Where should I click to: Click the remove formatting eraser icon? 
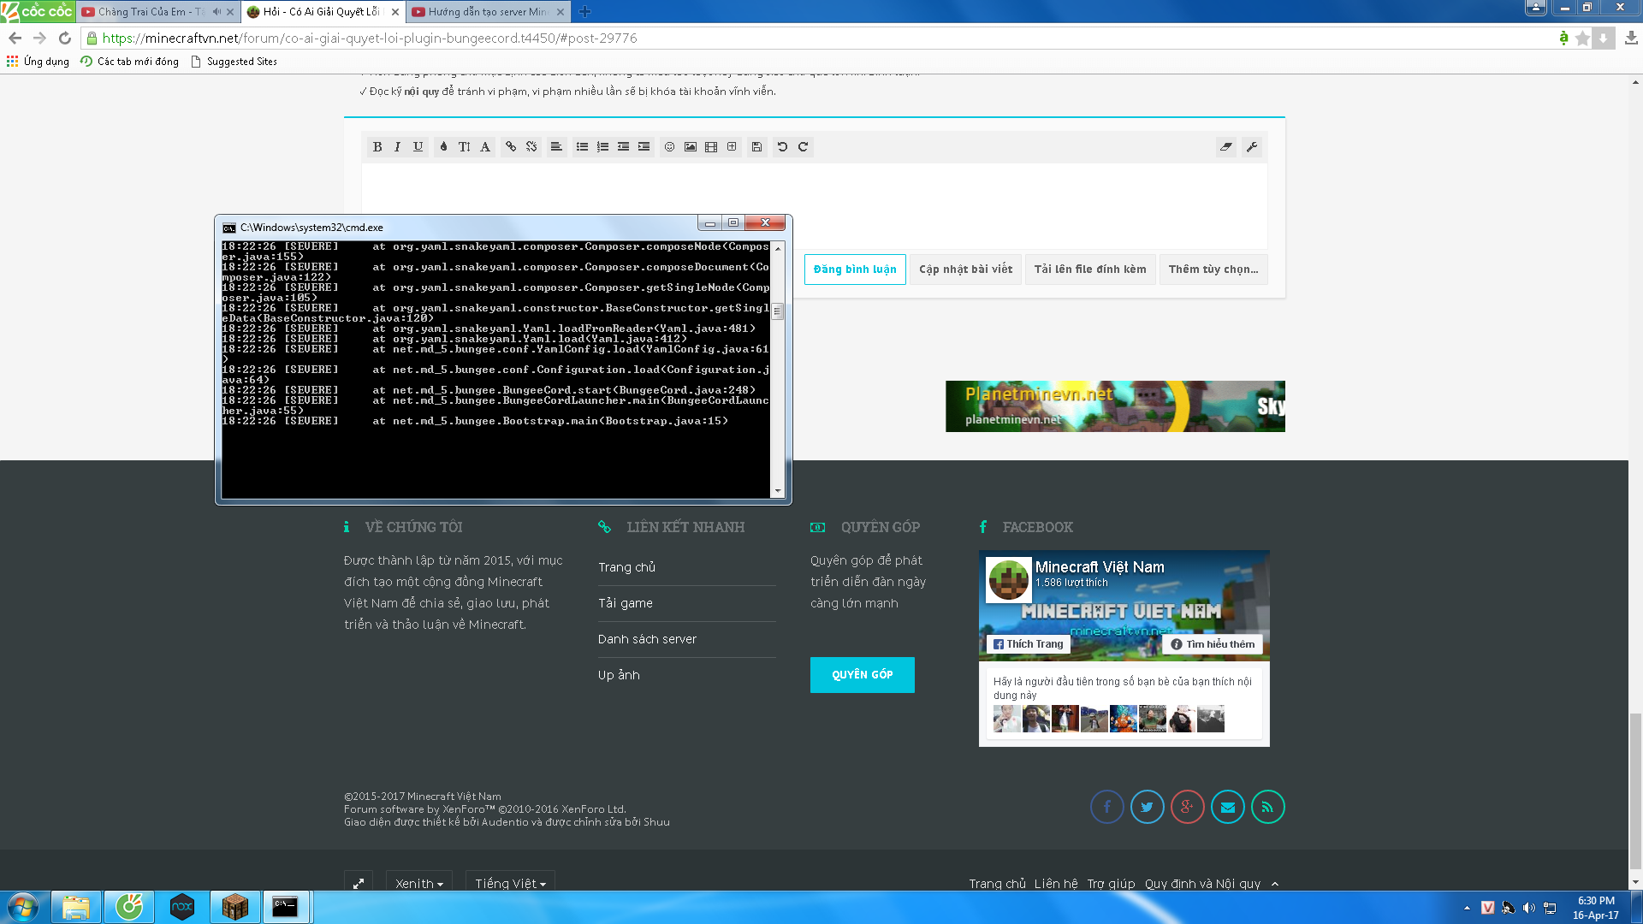point(1225,147)
